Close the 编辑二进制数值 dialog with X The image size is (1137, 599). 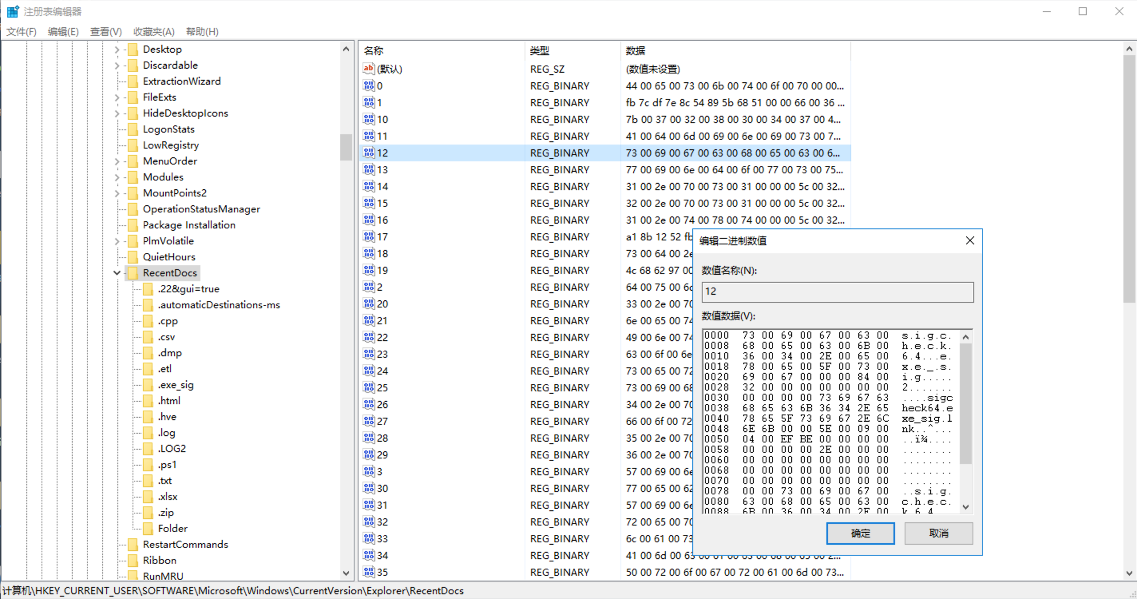point(970,240)
